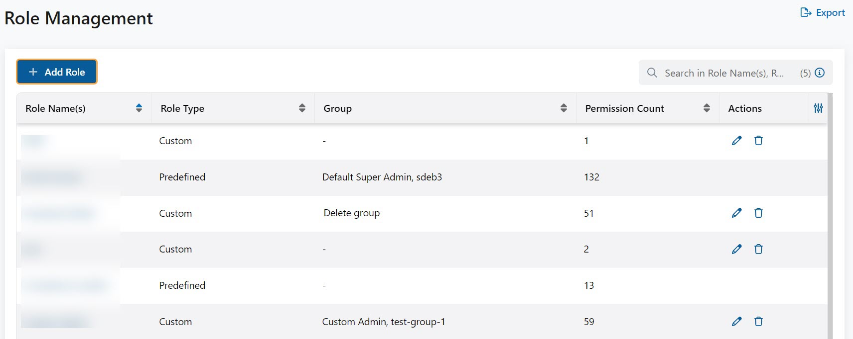This screenshot has width=853, height=339.
Task: Edit the Custom Admin, test-group-1 role
Action: 736,322
